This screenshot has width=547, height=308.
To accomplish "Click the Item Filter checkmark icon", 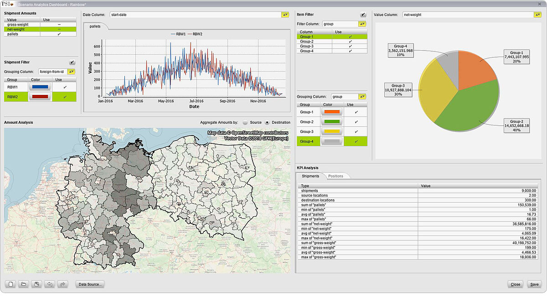I will click(x=363, y=15).
